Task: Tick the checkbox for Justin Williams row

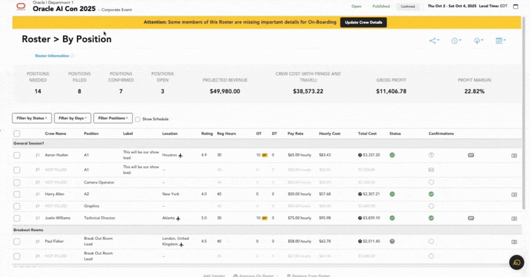Action: [17, 218]
